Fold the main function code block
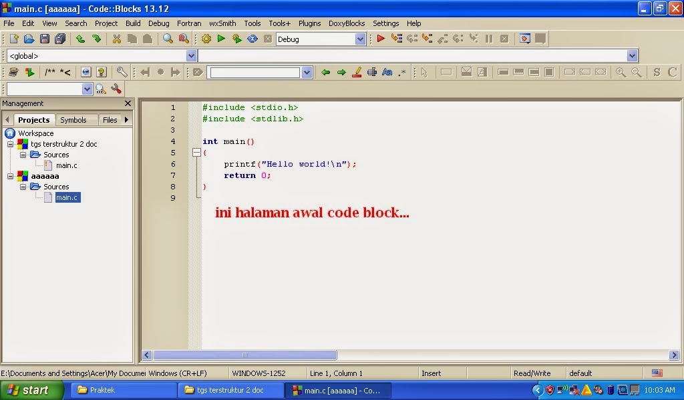 (x=196, y=153)
